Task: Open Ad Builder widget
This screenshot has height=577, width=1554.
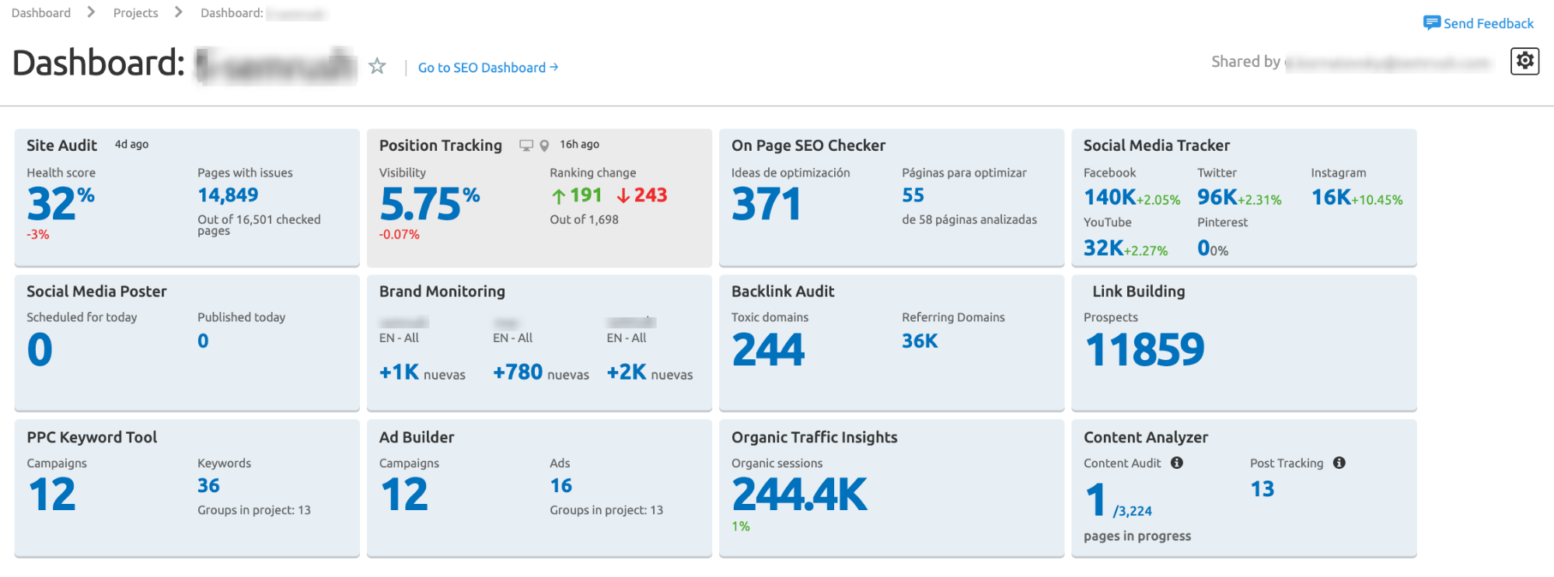Action: (x=417, y=437)
